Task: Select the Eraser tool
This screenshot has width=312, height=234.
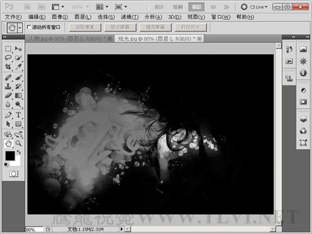Action: (x=8, y=95)
